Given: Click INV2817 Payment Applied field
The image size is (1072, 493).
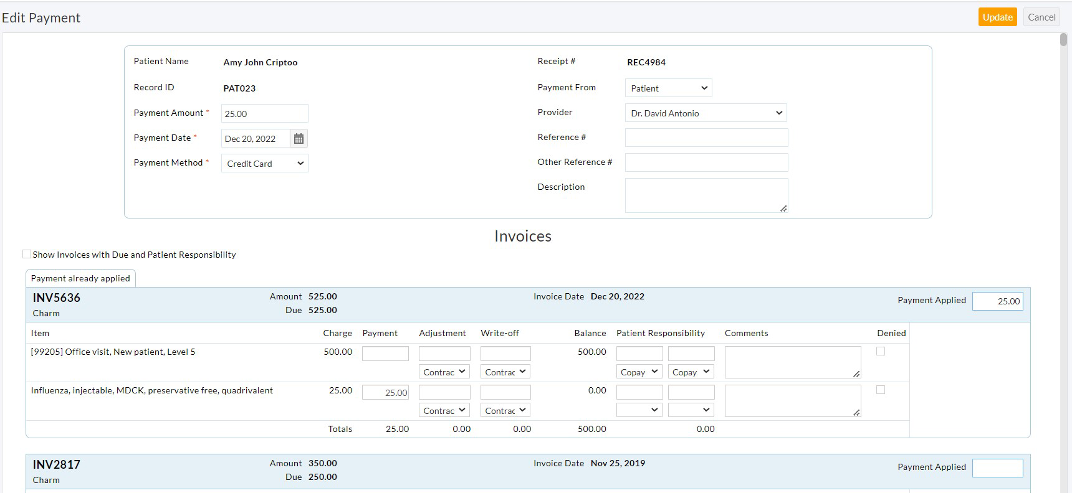Looking at the screenshot, I should [x=997, y=468].
